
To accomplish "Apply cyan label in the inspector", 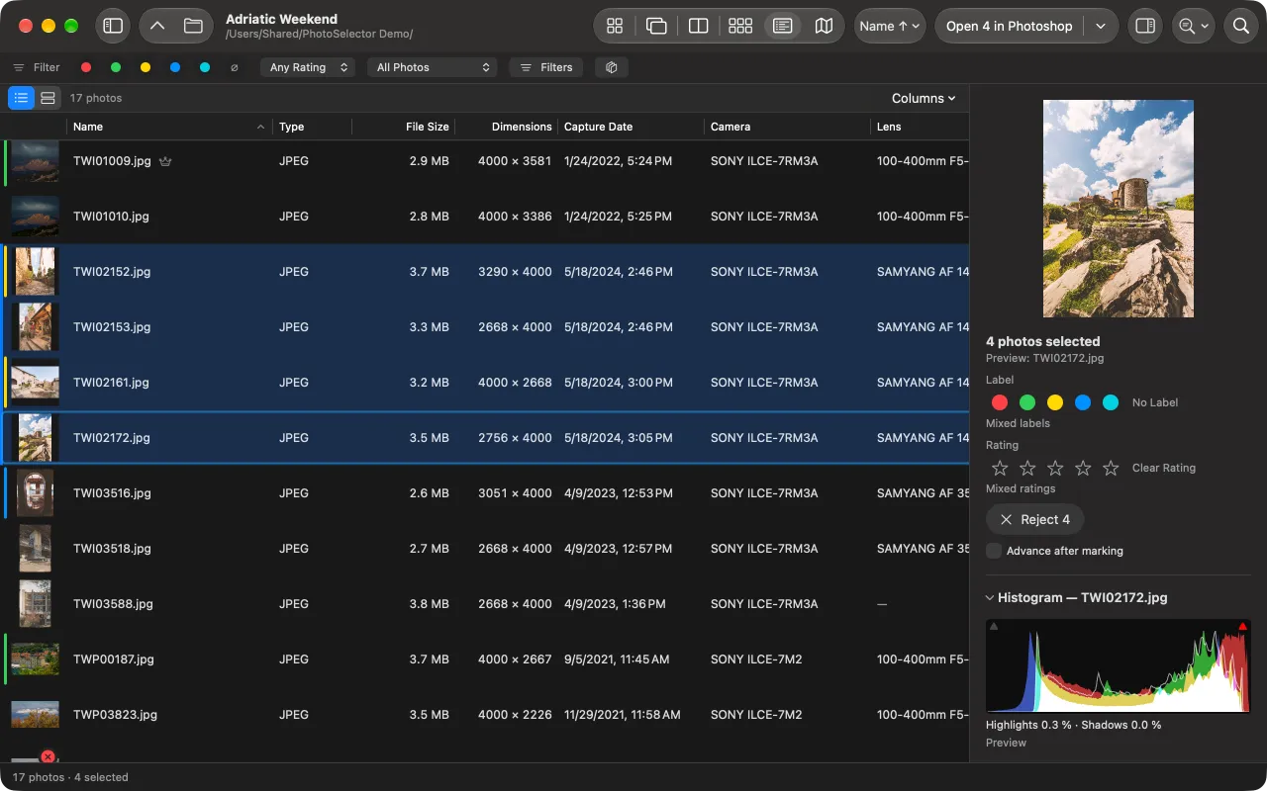I will (1111, 402).
